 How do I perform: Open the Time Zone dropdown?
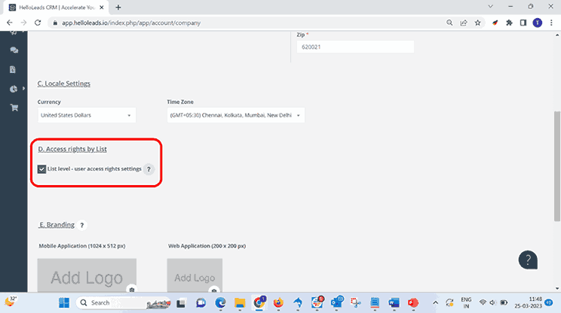point(236,115)
